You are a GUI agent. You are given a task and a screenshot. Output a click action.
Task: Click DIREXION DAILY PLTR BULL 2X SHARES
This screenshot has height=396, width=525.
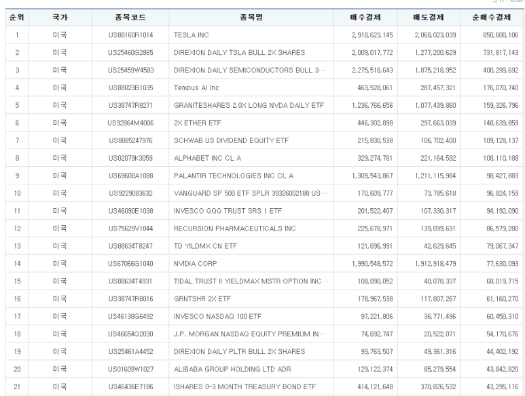coord(239,352)
